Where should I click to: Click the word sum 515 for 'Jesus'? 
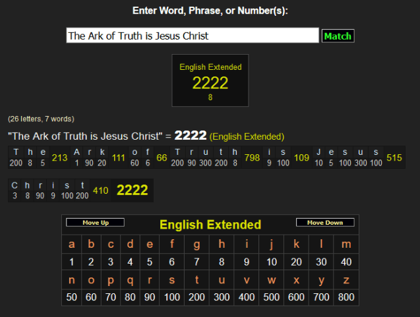(394, 158)
